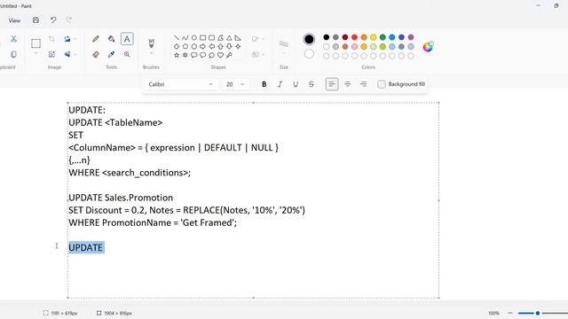Open the Calibri font family dropdown
This screenshot has height=319, width=568.
coord(180,84)
